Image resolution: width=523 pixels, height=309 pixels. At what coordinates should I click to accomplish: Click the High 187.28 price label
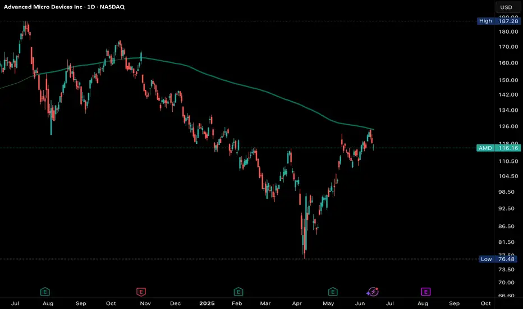pos(499,21)
